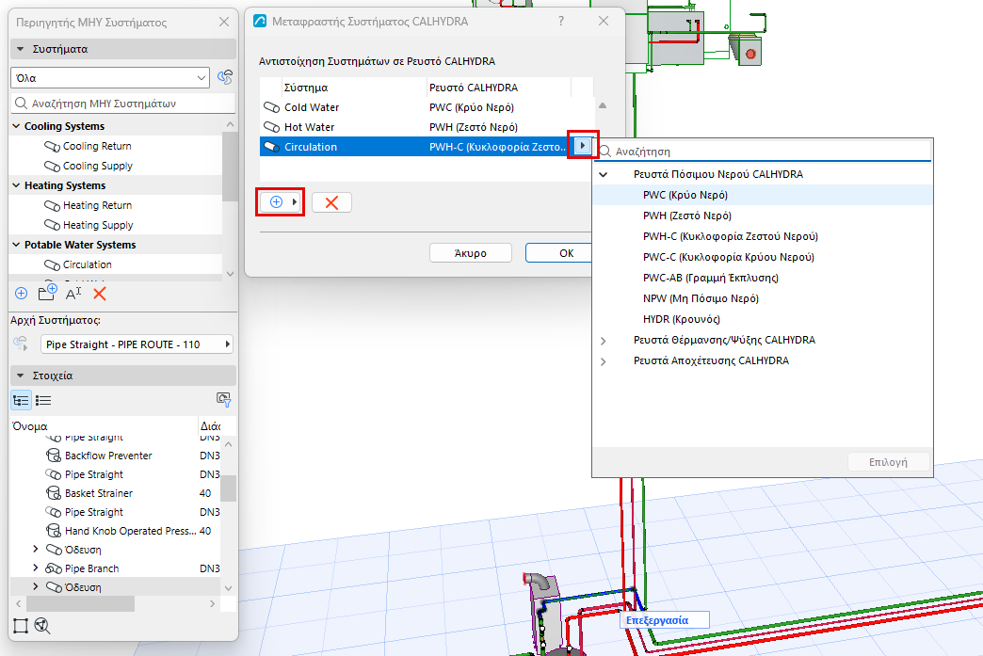983x656 pixels.
Task: Click the Backflow Preventer equipment icon
Action: coord(54,456)
